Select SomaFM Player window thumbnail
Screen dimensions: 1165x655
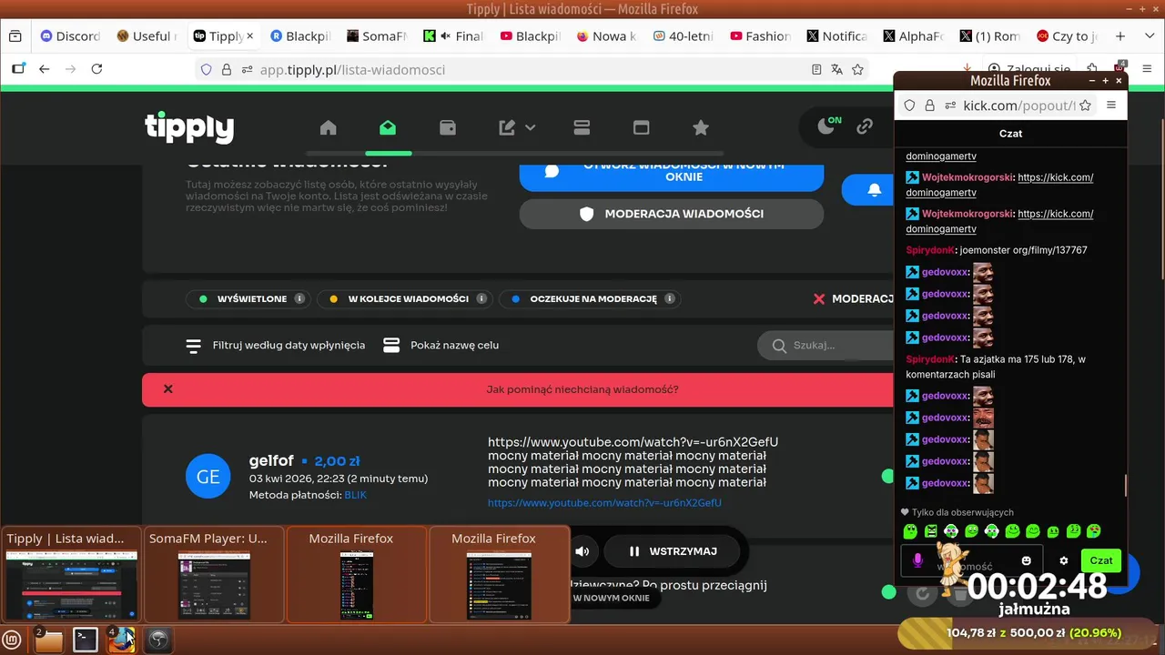coord(214,574)
